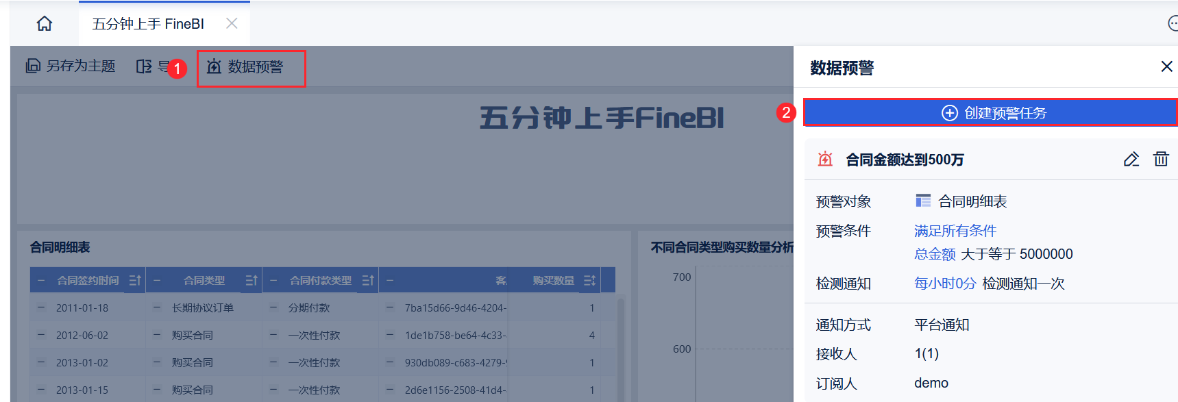Viewport: 1178px width, 402px height.
Task: Collapse the minus beside 7ba15d66-9d46-4204
Action: coord(390,307)
